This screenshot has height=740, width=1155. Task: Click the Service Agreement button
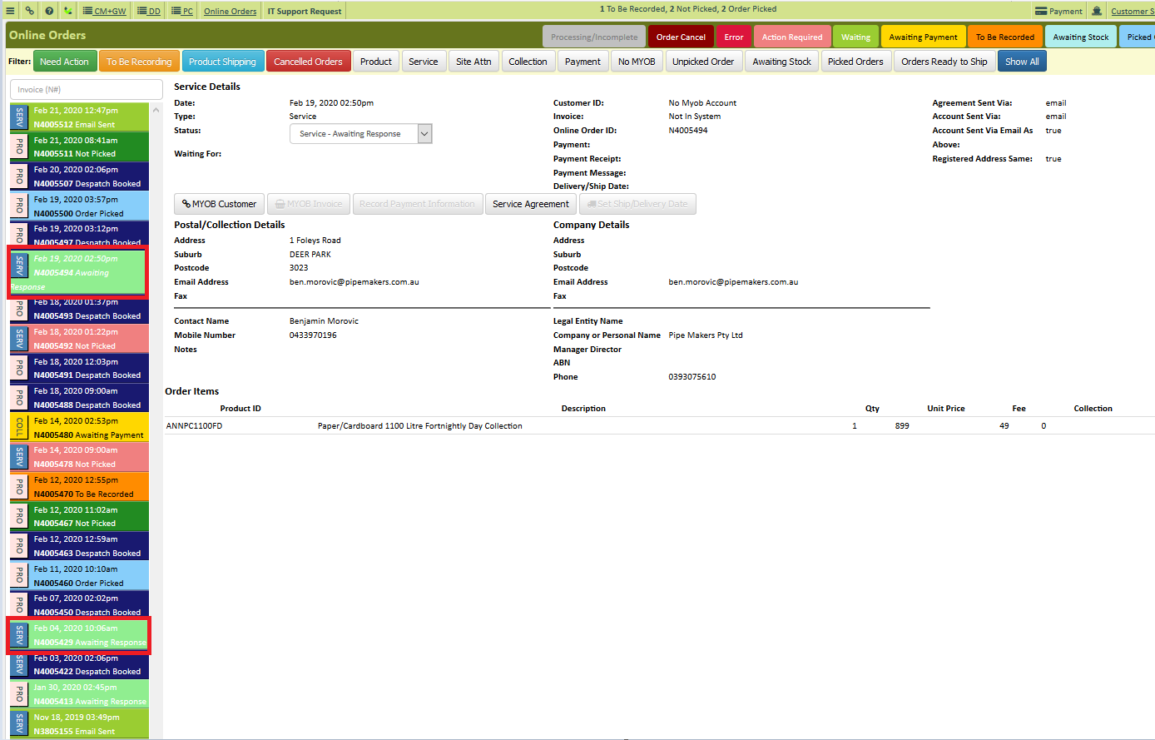531,204
